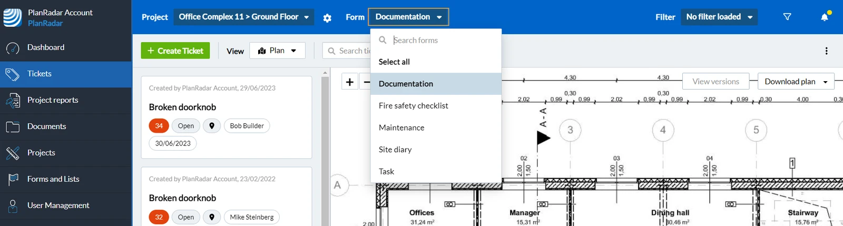Click PlanRadar logo in sidebar header
The height and width of the screenshot is (226, 843).
click(x=13, y=17)
